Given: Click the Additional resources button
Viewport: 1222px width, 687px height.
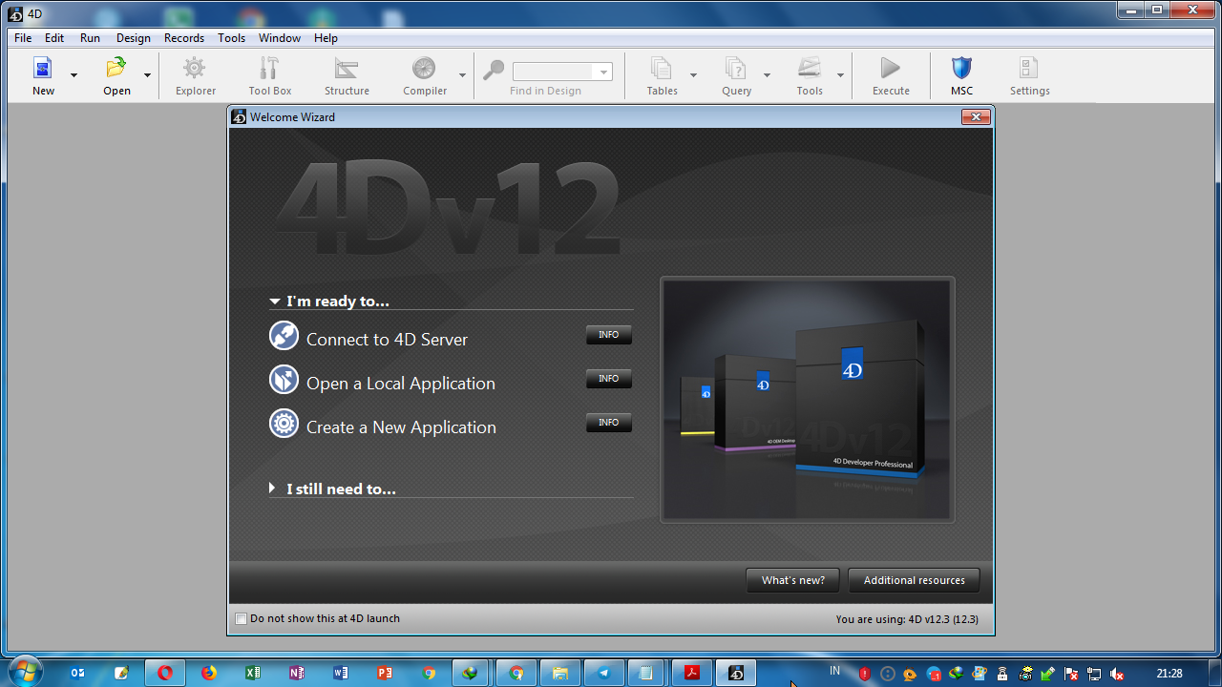Looking at the screenshot, I should (914, 580).
